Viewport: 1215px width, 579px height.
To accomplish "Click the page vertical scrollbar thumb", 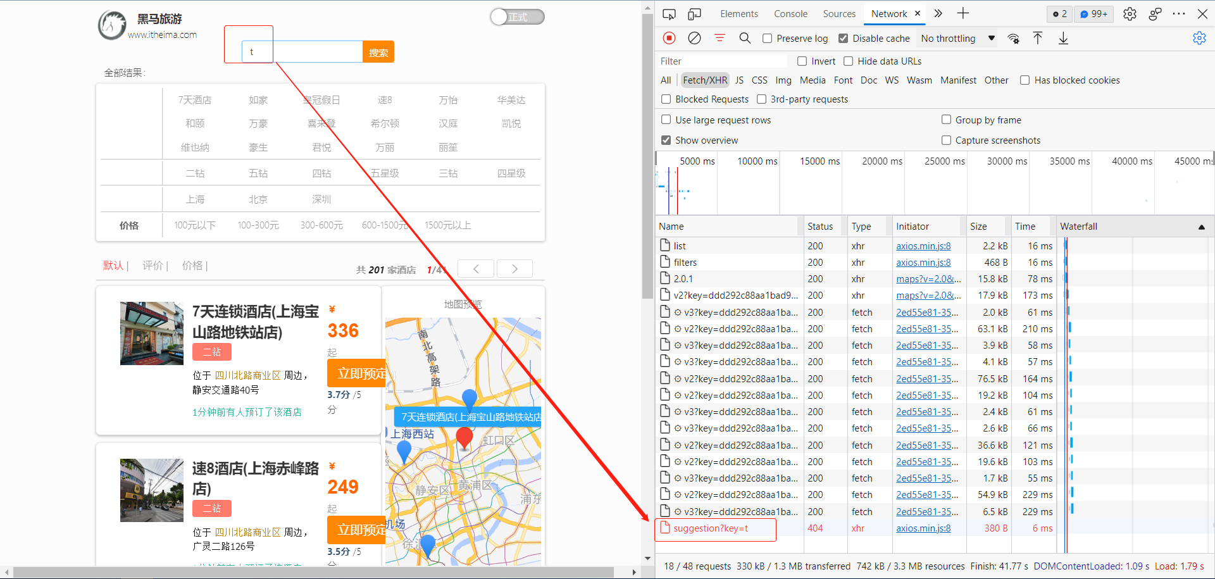I will pos(647,156).
